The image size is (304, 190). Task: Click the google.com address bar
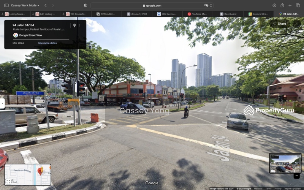click(x=152, y=5)
